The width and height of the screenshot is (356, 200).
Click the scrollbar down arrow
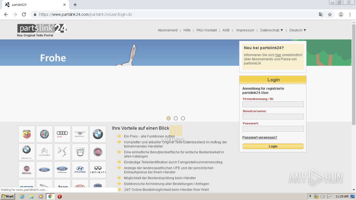pyautogui.click(x=354, y=190)
